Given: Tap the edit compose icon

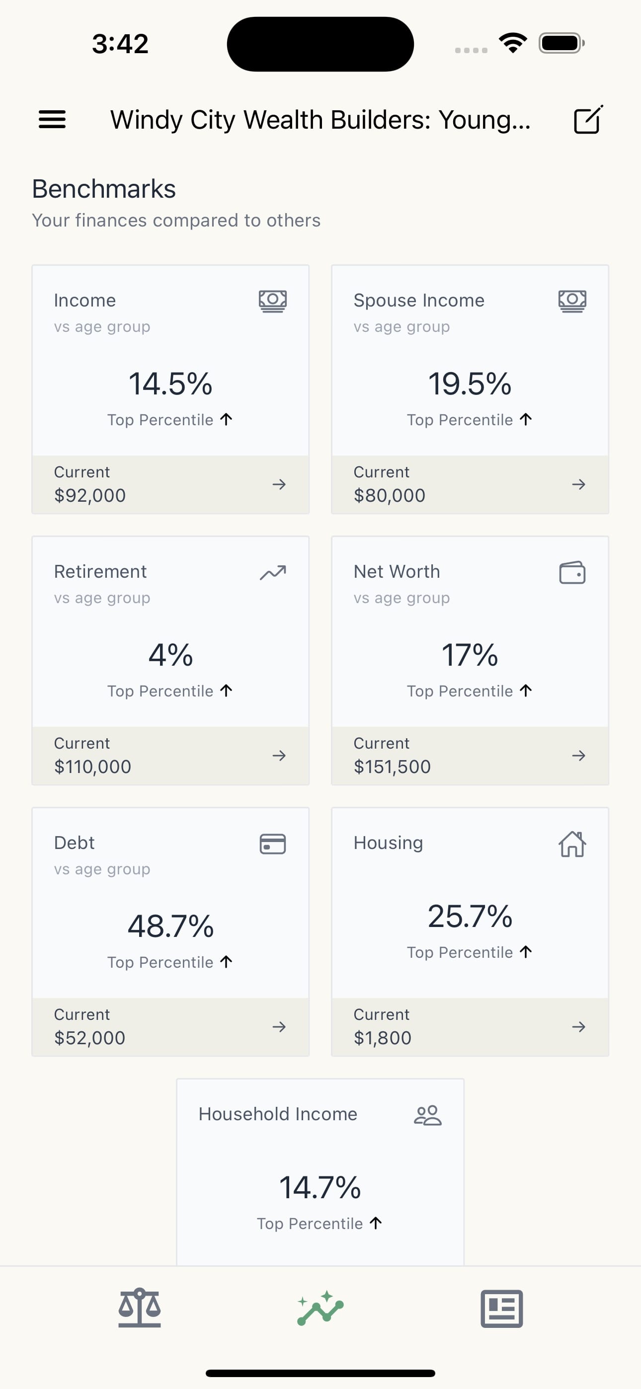Looking at the screenshot, I should tap(587, 119).
